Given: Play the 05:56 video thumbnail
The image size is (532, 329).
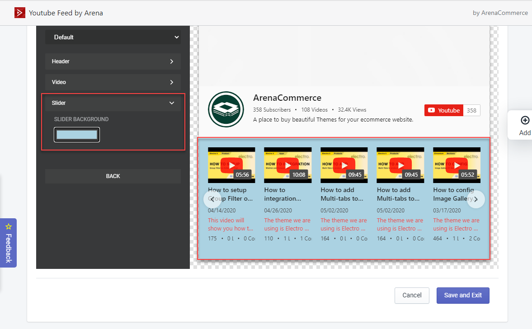Looking at the screenshot, I should click(231, 165).
